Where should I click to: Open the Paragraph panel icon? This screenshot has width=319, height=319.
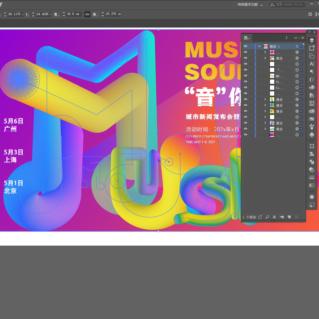point(312,72)
